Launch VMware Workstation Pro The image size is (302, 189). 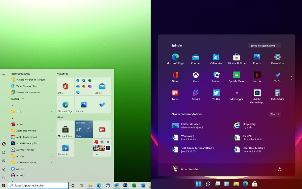click(25, 92)
